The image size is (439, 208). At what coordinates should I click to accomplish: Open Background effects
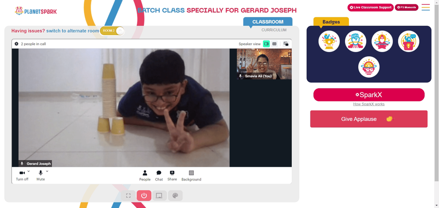coord(191,176)
